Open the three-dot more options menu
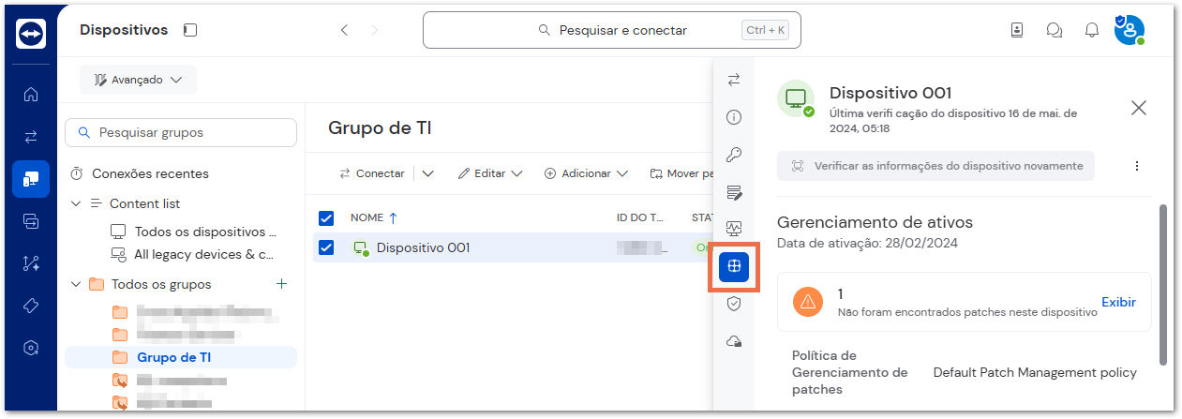The height and width of the screenshot is (419, 1182). click(1137, 166)
